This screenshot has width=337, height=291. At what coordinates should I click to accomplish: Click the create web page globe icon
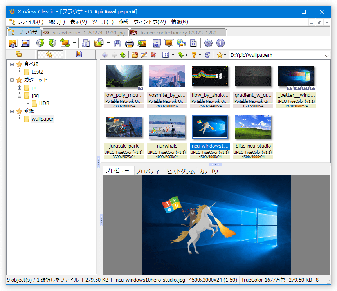tap(181, 43)
